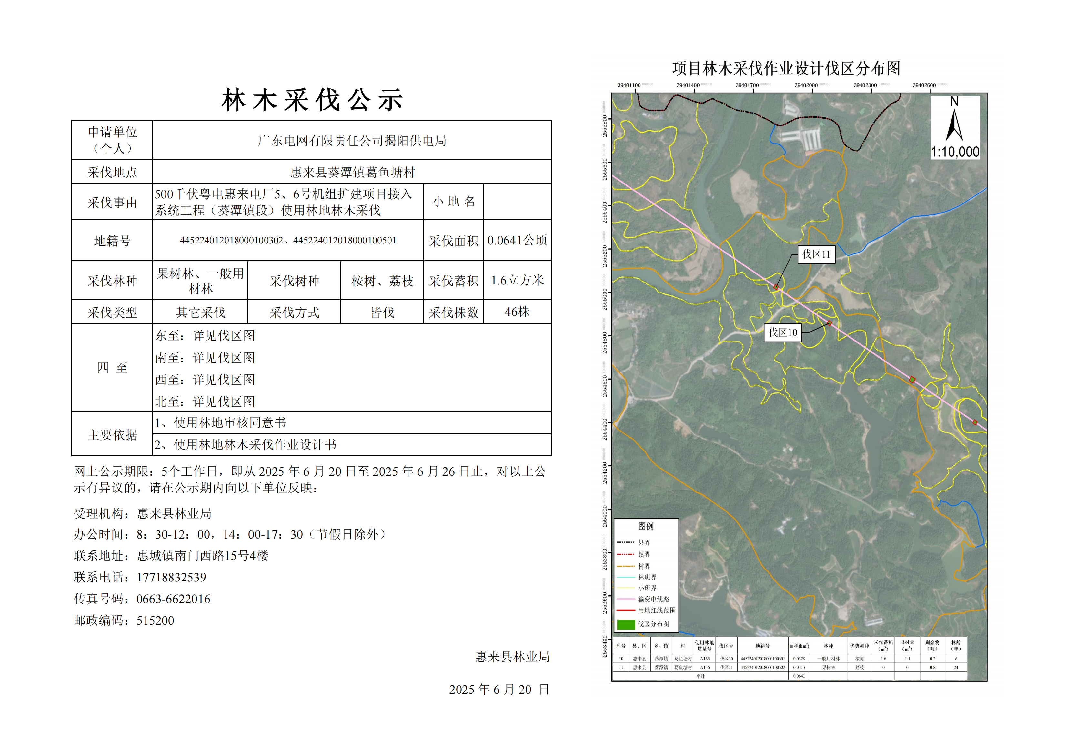Click map table cell A136

705,668
